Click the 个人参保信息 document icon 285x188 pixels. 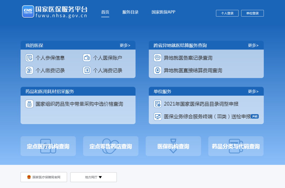tap(29, 58)
